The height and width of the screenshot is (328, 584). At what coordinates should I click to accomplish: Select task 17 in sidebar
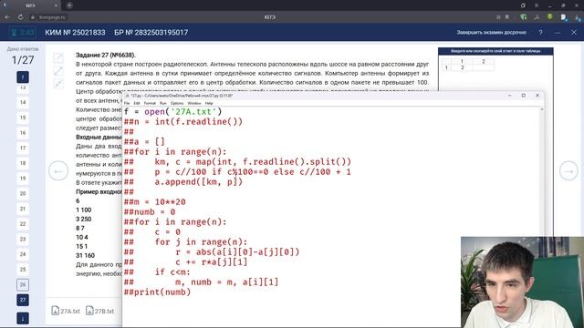(23, 148)
